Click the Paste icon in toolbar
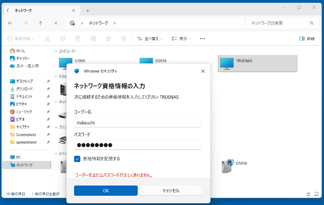This screenshot has width=324, height=205. tap(78, 38)
